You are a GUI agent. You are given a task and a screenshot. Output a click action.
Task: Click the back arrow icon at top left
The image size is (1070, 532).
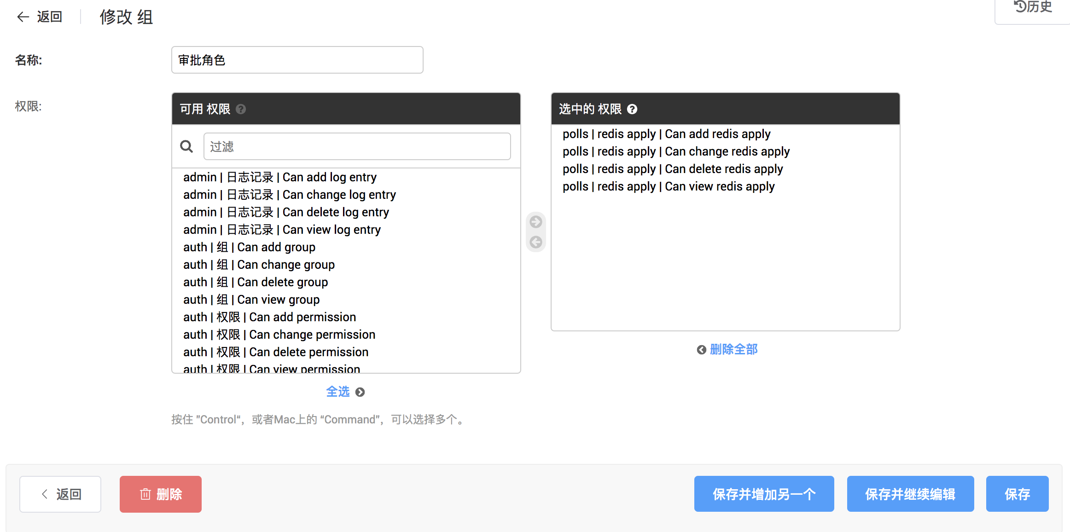[23, 17]
